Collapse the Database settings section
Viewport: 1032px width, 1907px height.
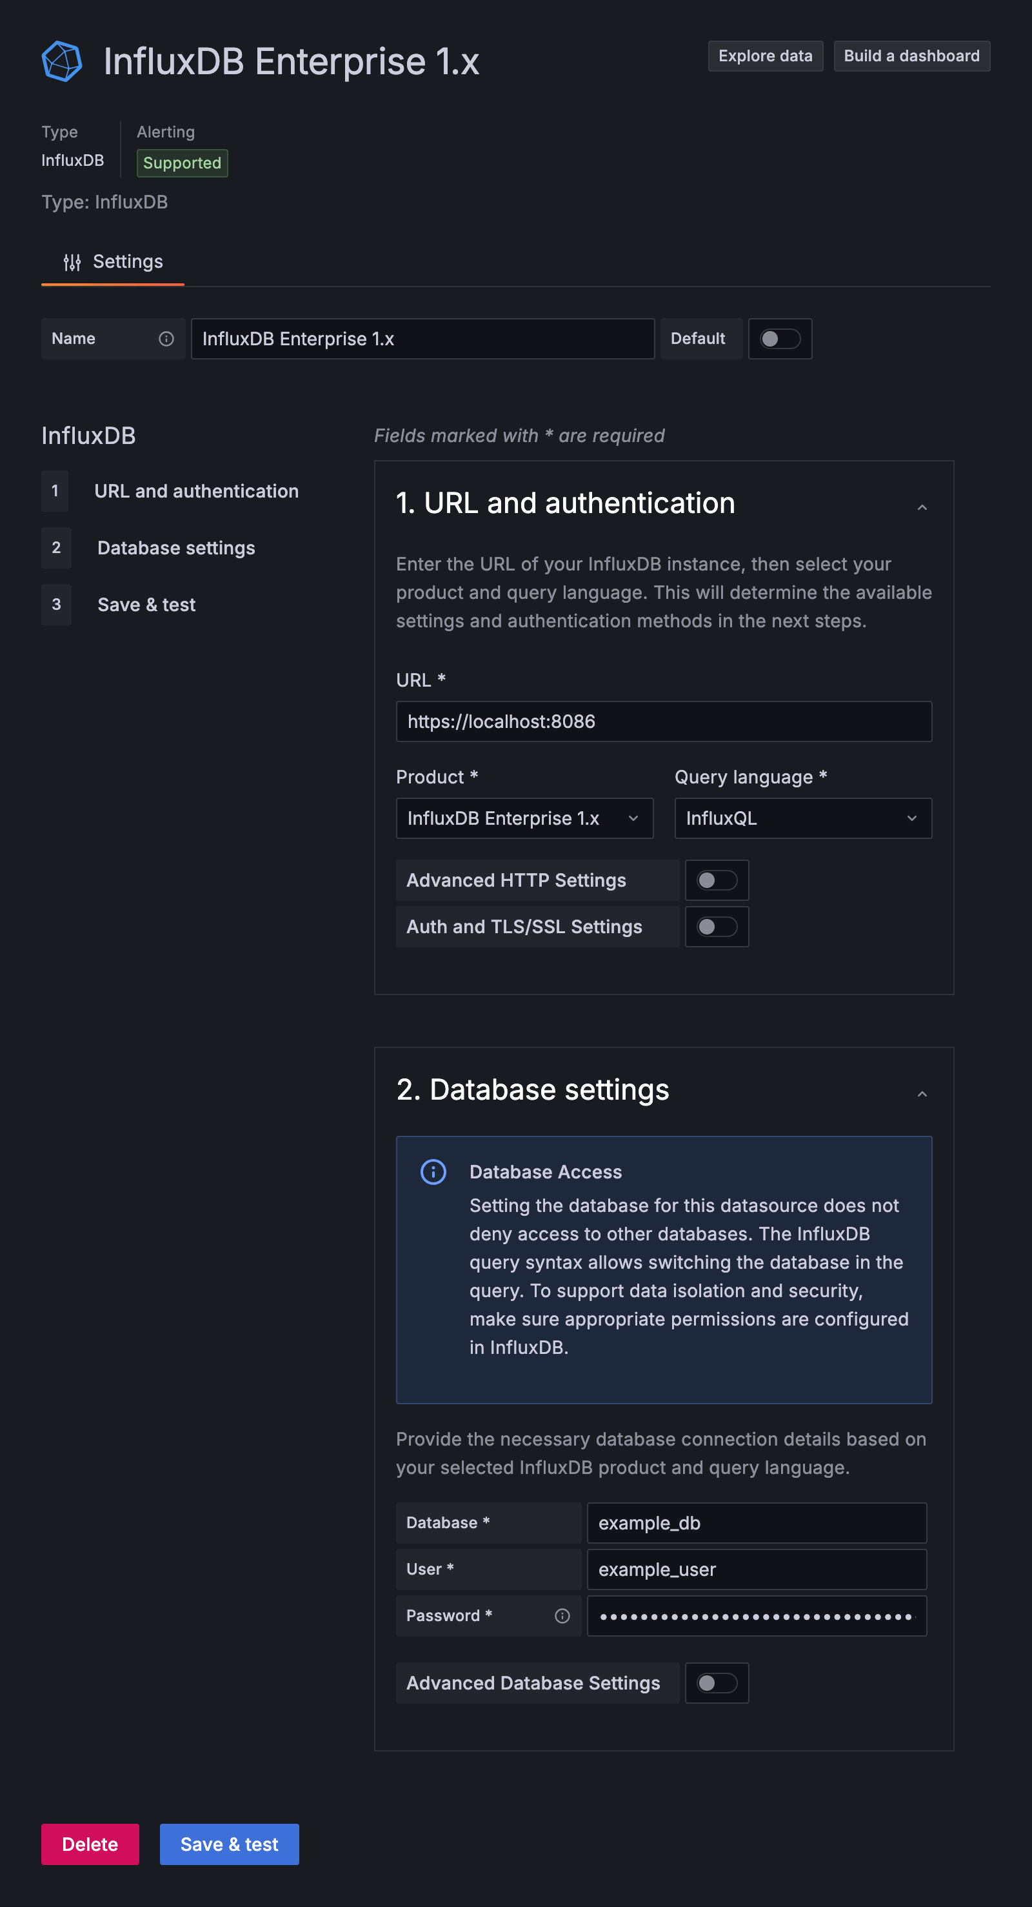point(922,1093)
